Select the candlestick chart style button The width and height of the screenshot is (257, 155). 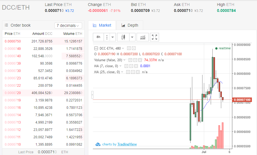tap(123, 37)
